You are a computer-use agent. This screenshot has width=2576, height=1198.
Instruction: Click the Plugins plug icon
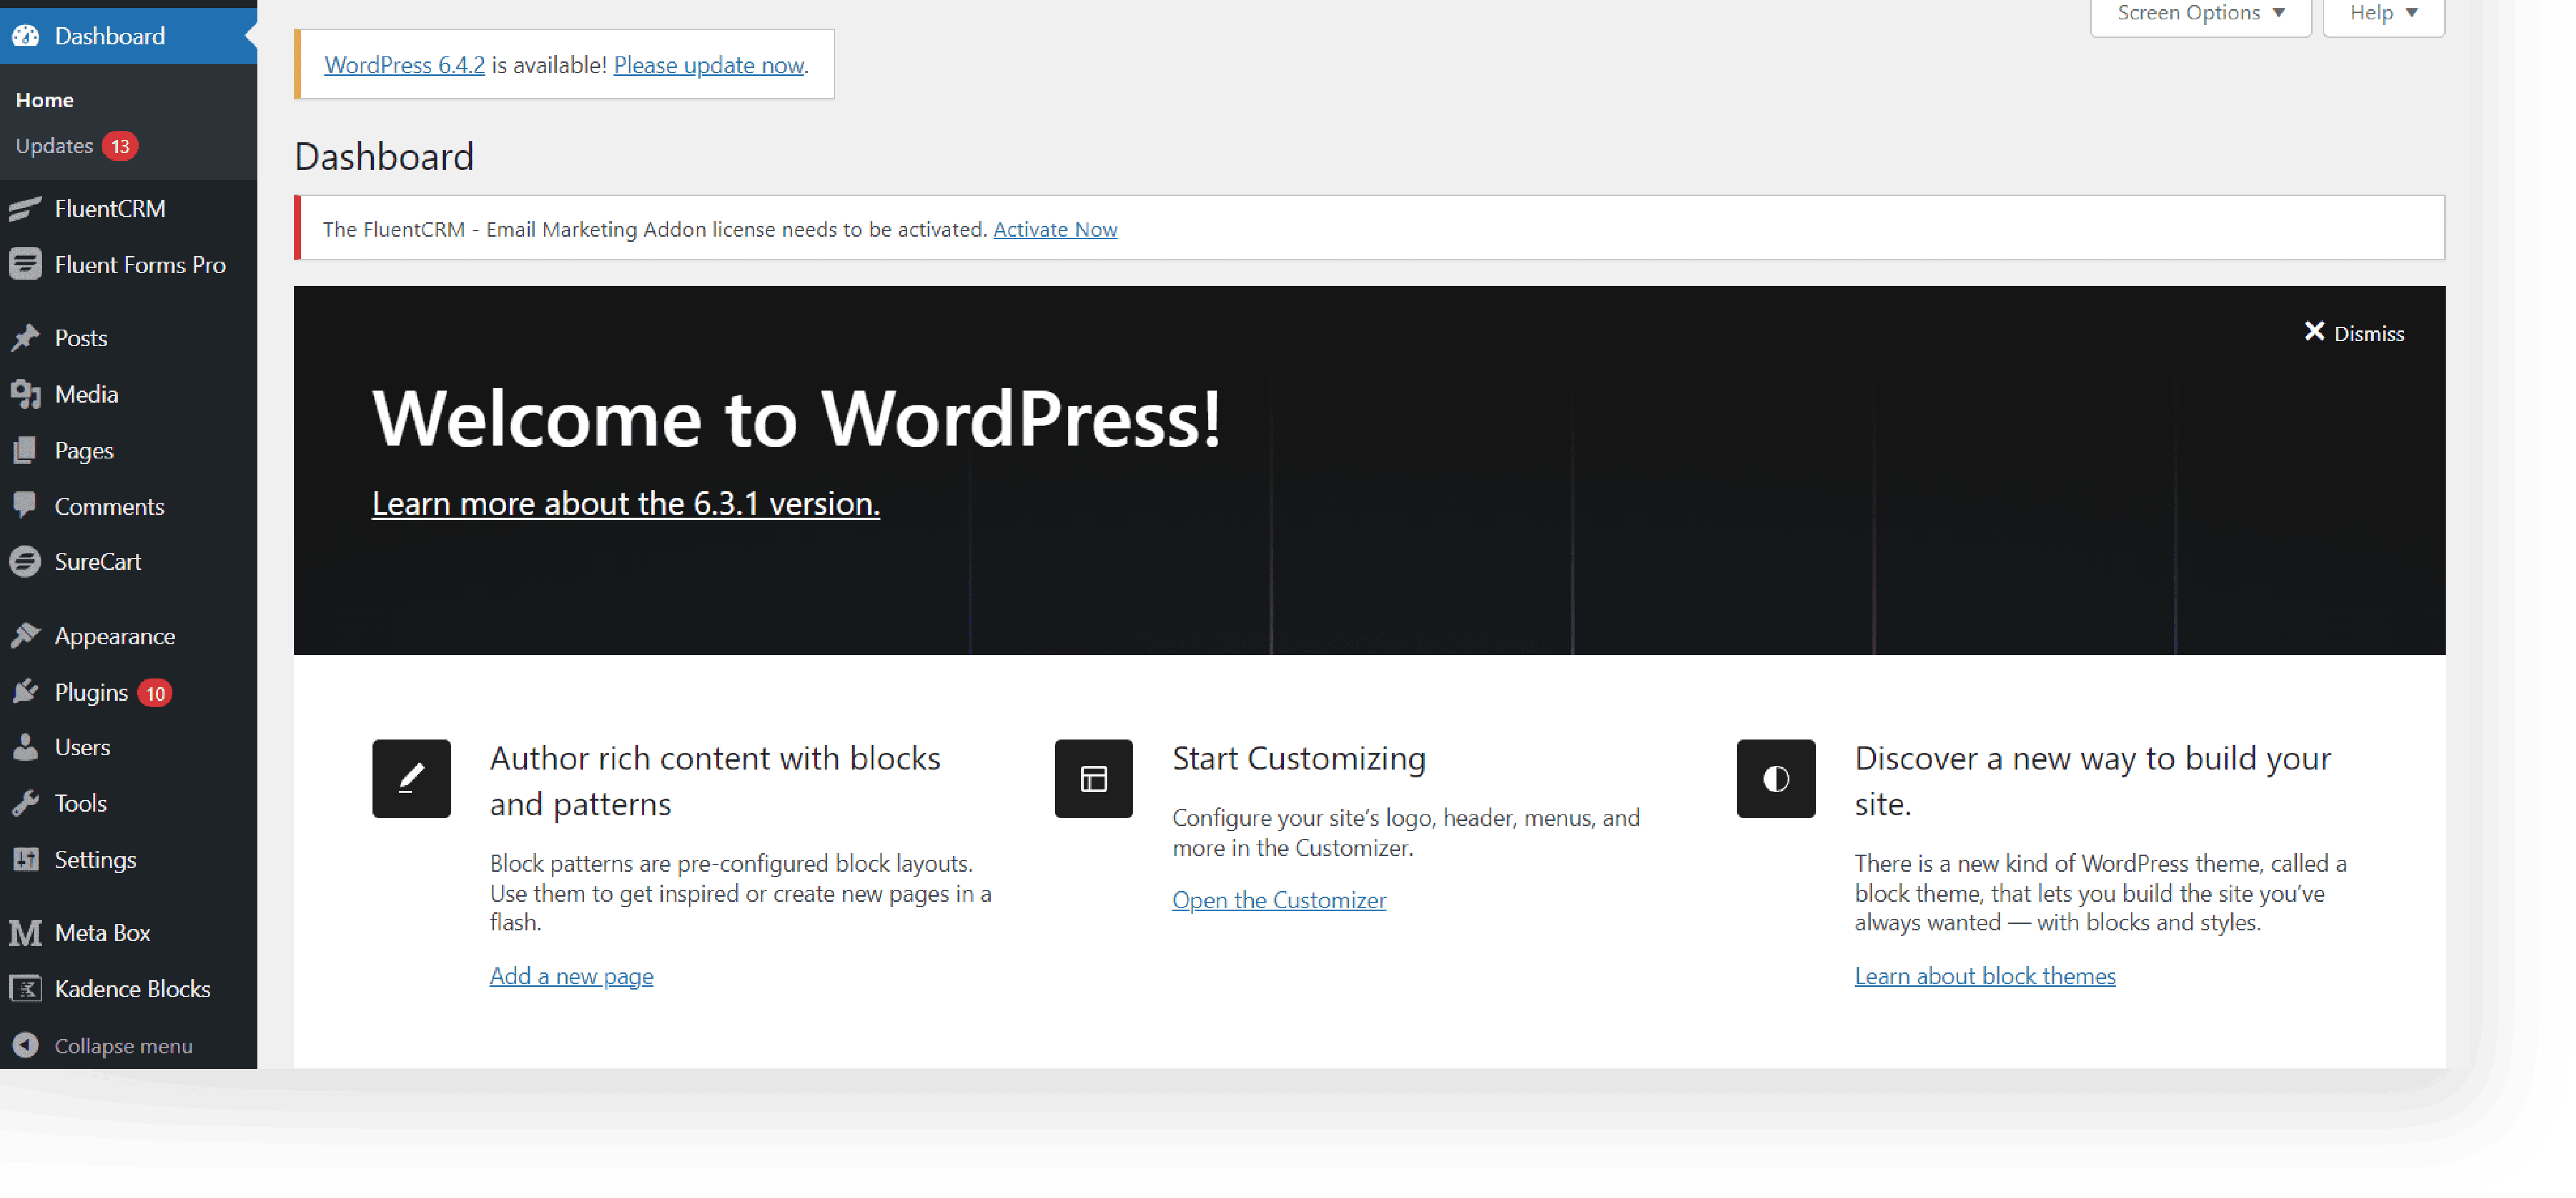click(26, 692)
